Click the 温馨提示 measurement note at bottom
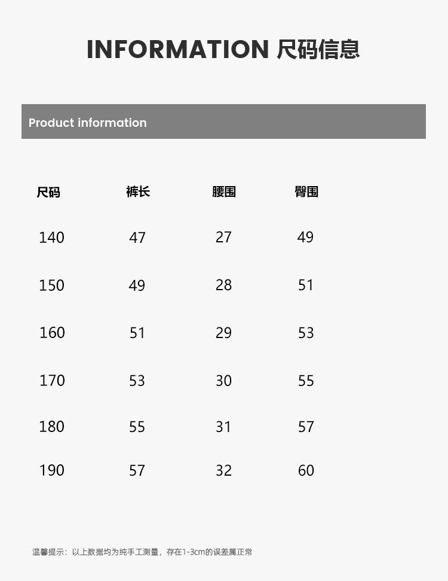 click(142, 552)
